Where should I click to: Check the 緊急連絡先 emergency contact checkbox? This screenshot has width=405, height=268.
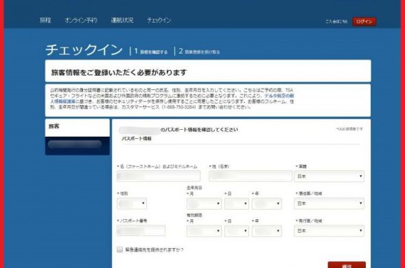pyautogui.click(x=120, y=249)
